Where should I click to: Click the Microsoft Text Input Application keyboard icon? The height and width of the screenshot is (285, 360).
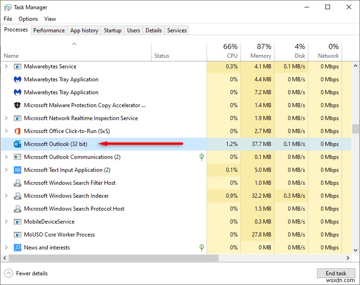(x=18, y=170)
